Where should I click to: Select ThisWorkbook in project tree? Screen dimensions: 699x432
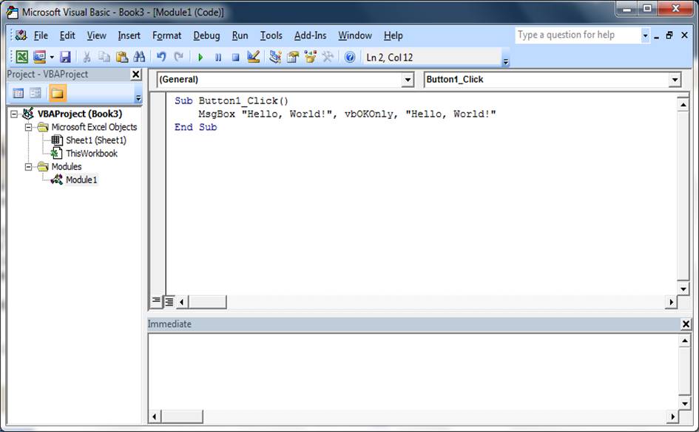pos(92,154)
